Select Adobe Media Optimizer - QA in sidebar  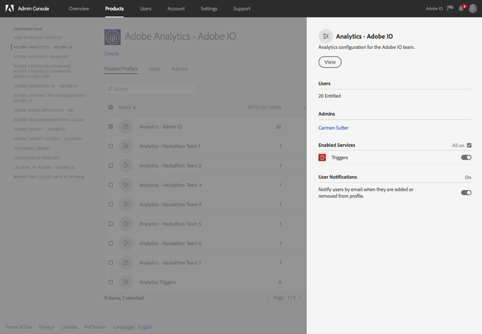click(43, 110)
